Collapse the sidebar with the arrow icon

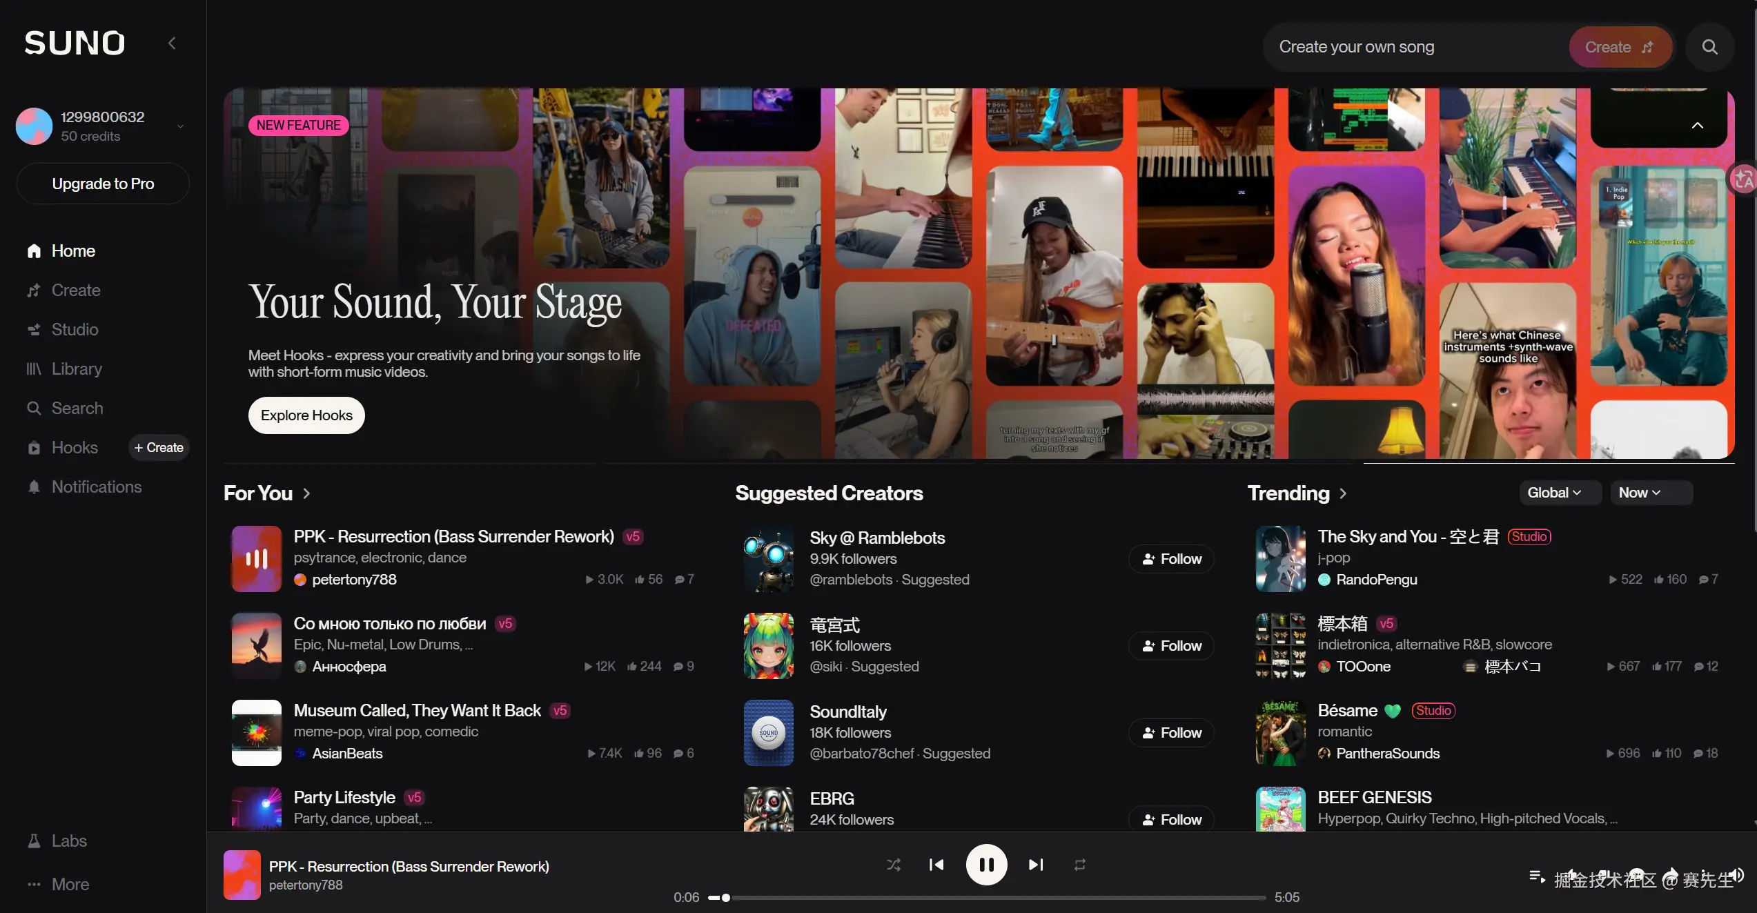coord(172,43)
